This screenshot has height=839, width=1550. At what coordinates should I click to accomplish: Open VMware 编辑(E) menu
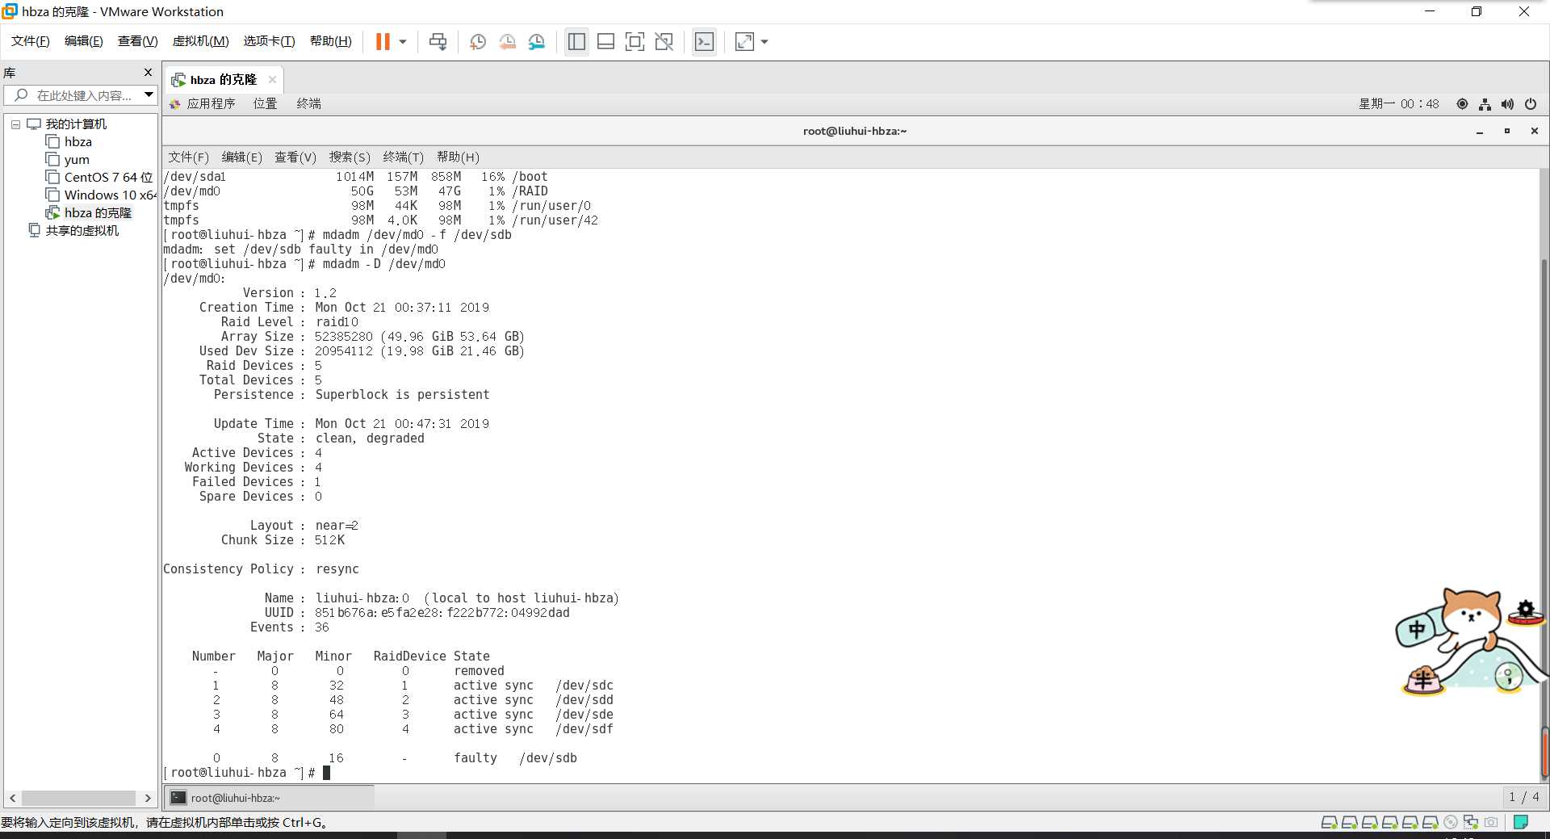pyautogui.click(x=83, y=41)
